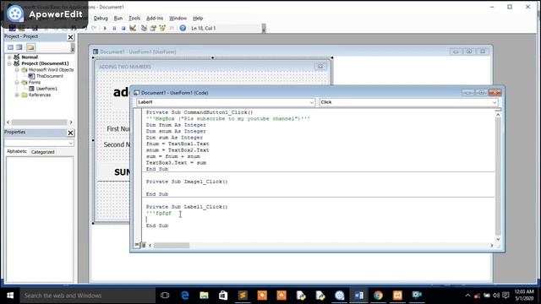Click the code window horizontal scrollbar thumb
The width and height of the screenshot is (541, 304).
(x=172, y=246)
